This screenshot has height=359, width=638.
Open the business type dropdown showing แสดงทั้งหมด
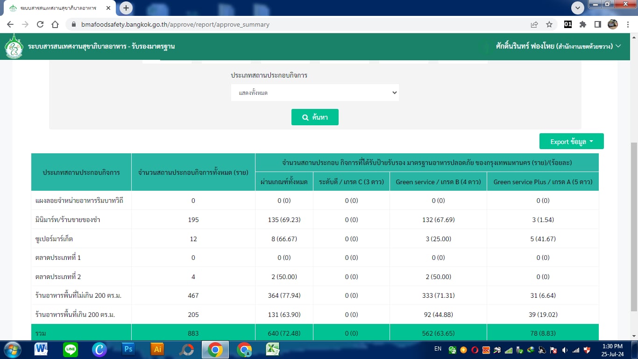[315, 93]
